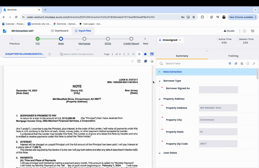Click the Previous steps chevron arrow
Image resolution: width=259 pixels, height=168 pixels.
point(12,39)
